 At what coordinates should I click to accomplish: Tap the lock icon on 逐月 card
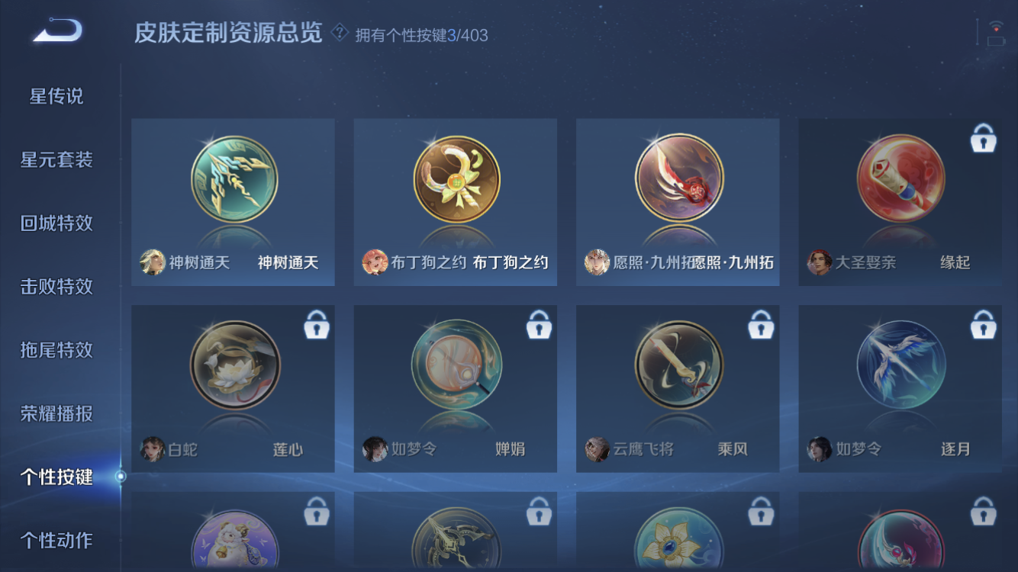[983, 324]
